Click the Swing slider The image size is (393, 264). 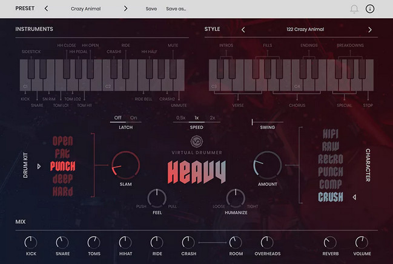pyautogui.click(x=268, y=122)
